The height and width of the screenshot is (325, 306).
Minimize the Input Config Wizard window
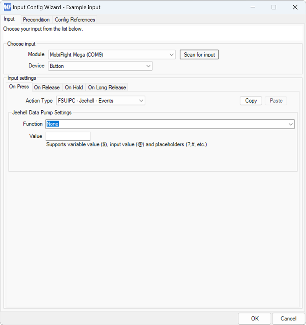(x=254, y=7)
